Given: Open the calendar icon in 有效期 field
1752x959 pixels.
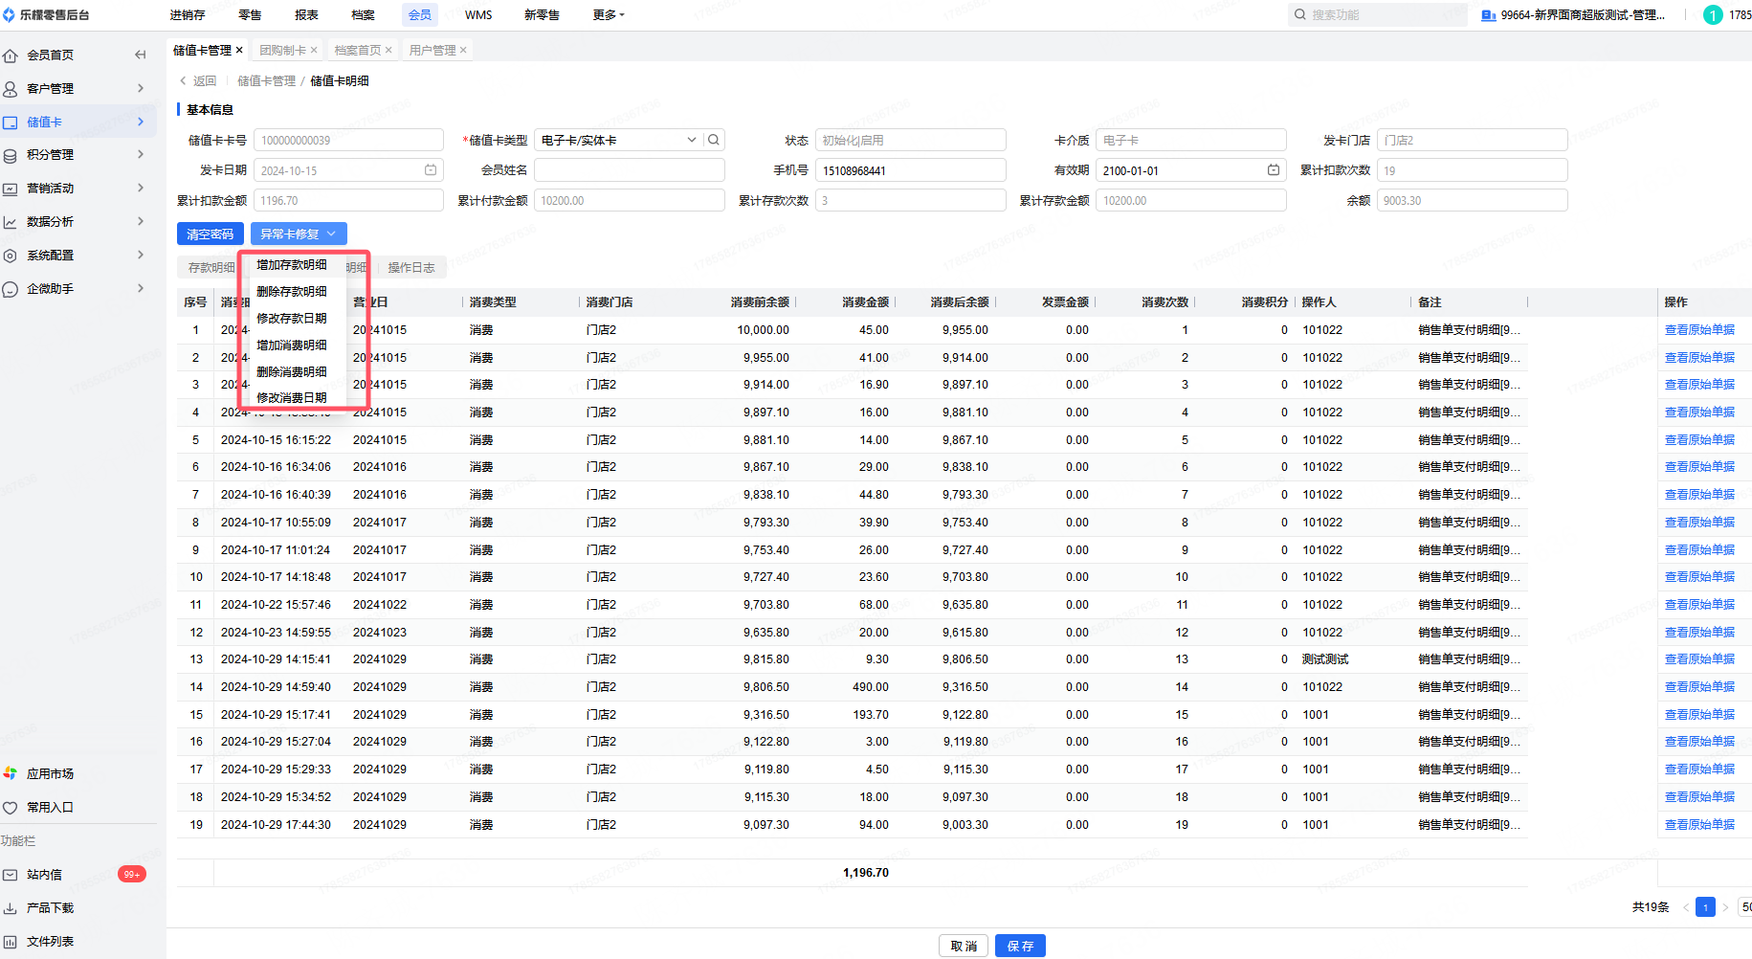Looking at the screenshot, I should (x=1274, y=169).
